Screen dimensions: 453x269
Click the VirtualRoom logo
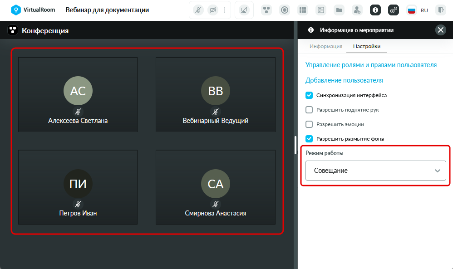click(33, 10)
